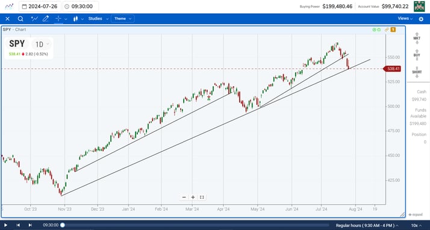Click the chart resize corner handle
Screen dimensions: 430x230
(402, 214)
